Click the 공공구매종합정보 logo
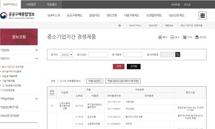Screen dimensions: 215x129 (x=18, y=16)
